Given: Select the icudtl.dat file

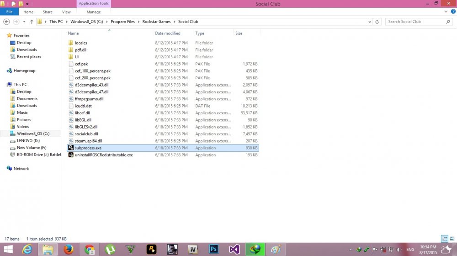Looking at the screenshot, I should (x=83, y=106).
